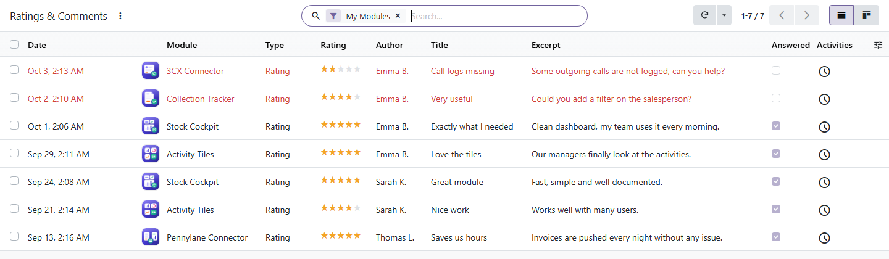Select the Oct 2, 2:10 AM row checkbox

(14, 98)
